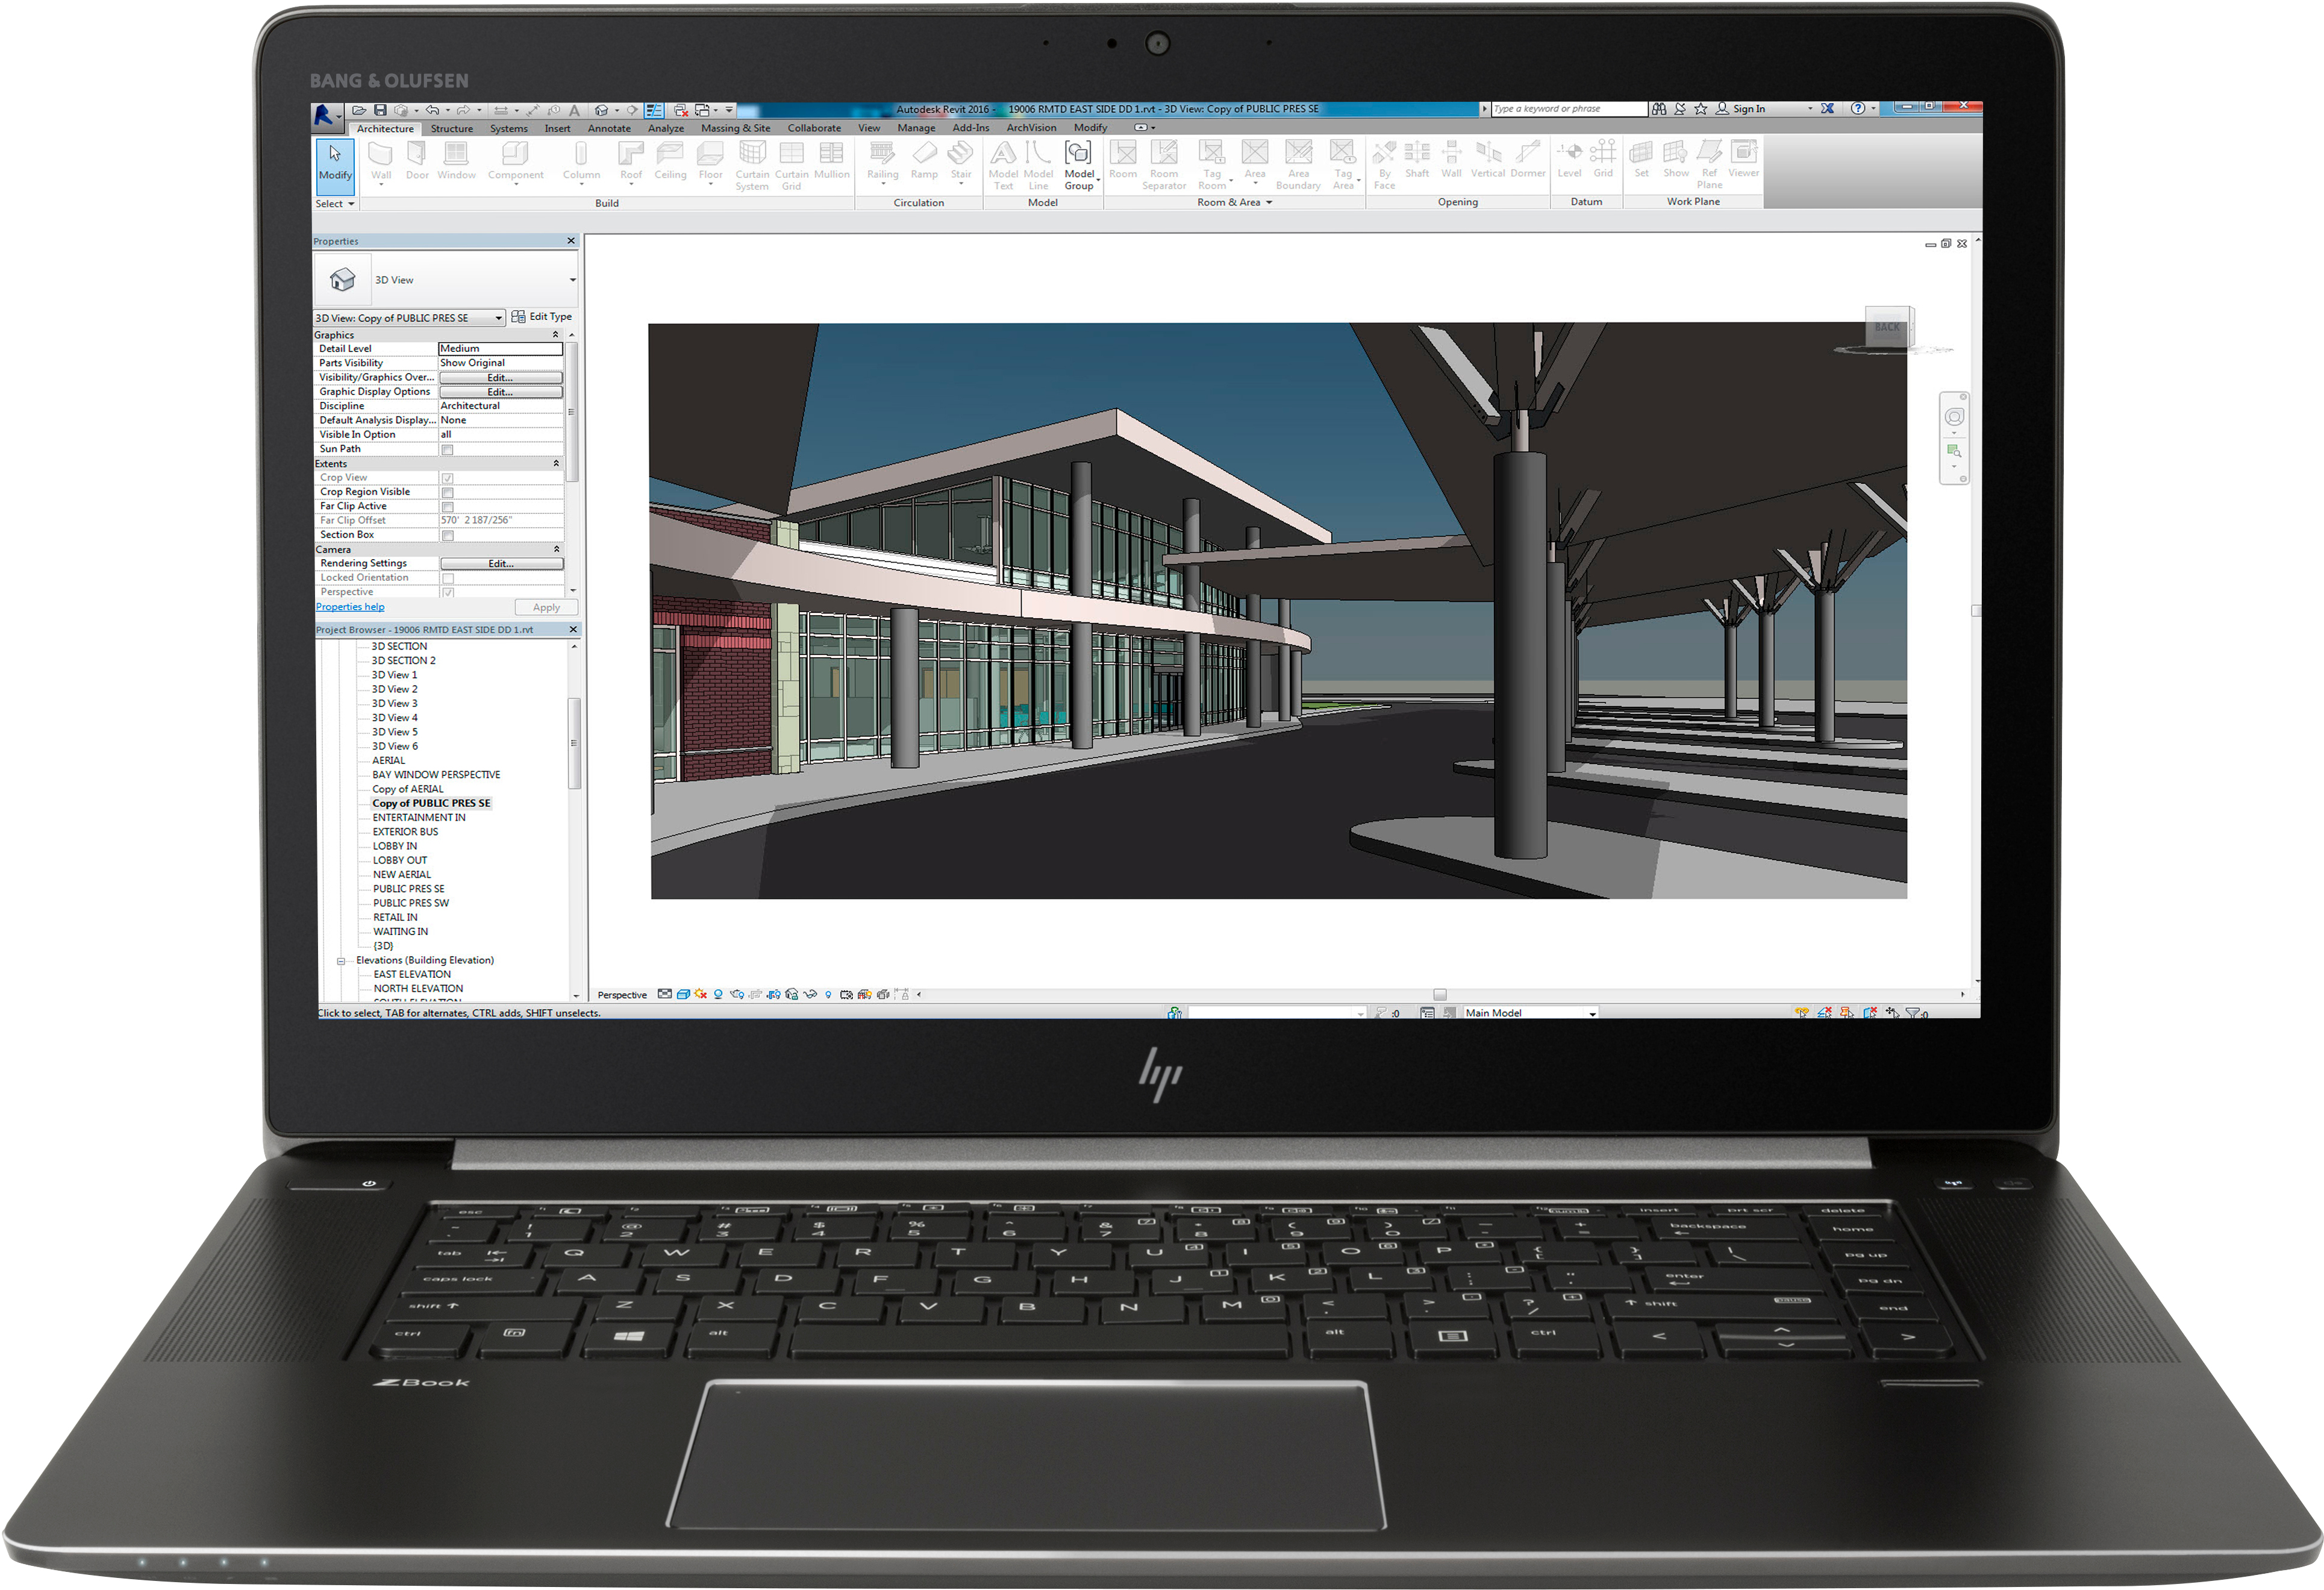Open the 3D View type selector dropdown
The width and height of the screenshot is (2324, 1590).
pos(498,317)
